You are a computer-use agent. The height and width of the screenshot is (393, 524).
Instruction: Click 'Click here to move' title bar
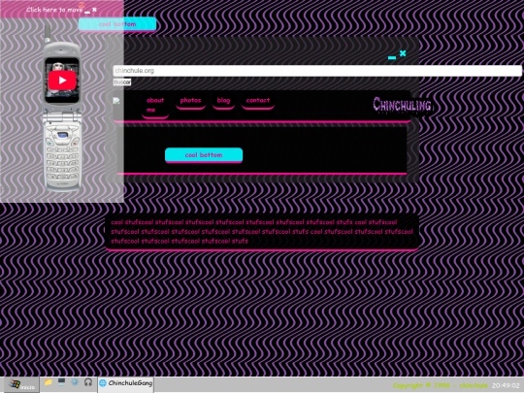click(54, 10)
